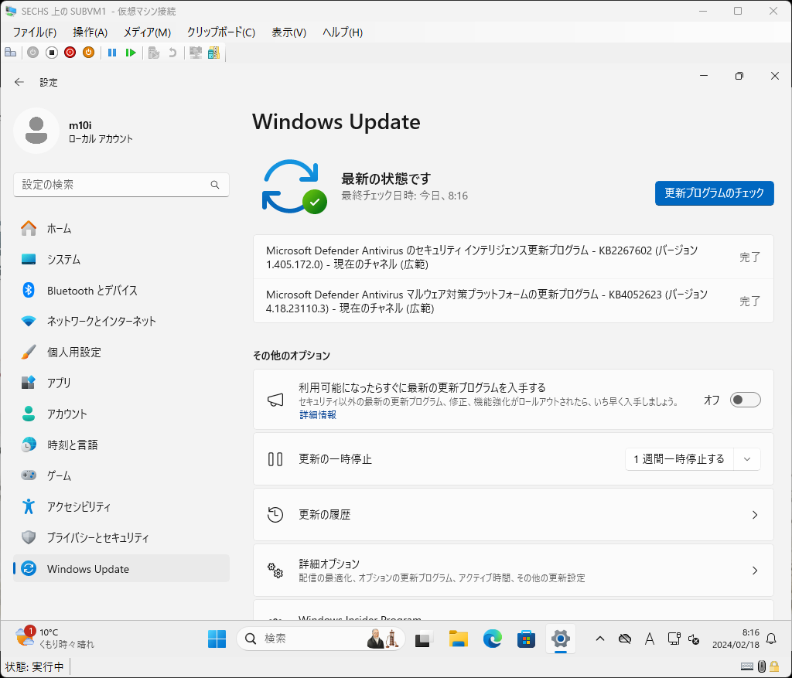Open 詳細オプション row
Image resolution: width=792 pixels, height=678 pixels.
pyautogui.click(x=514, y=571)
